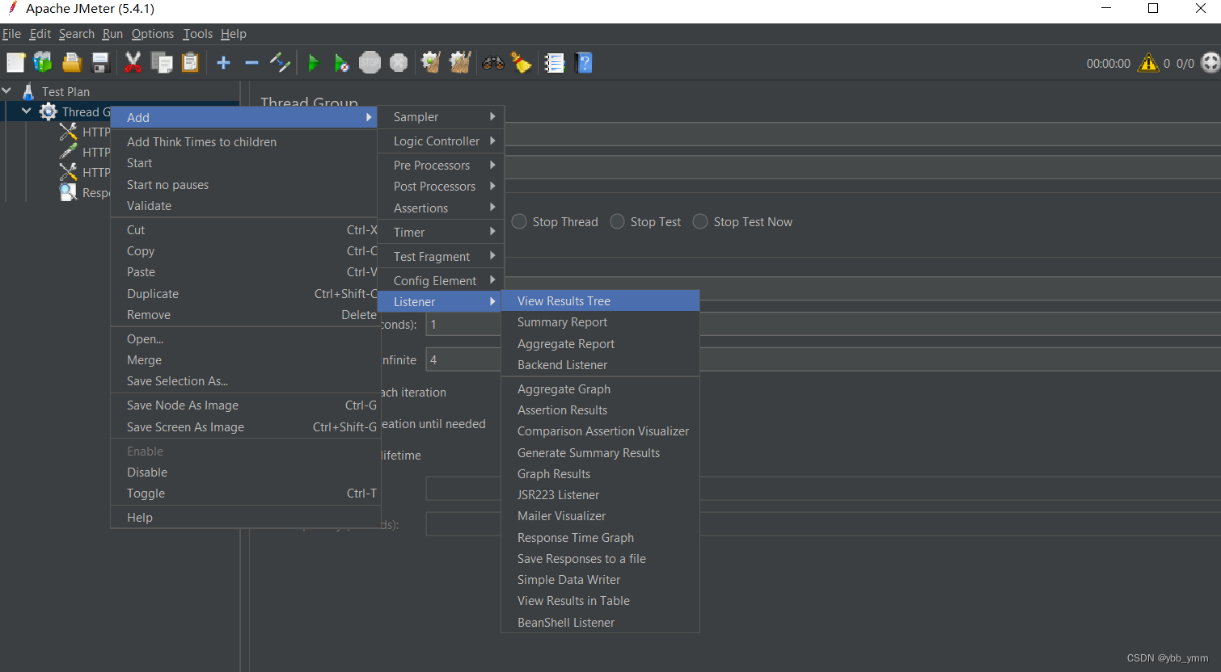The height and width of the screenshot is (672, 1221).
Task: Click the New test plan icon
Action: point(15,62)
